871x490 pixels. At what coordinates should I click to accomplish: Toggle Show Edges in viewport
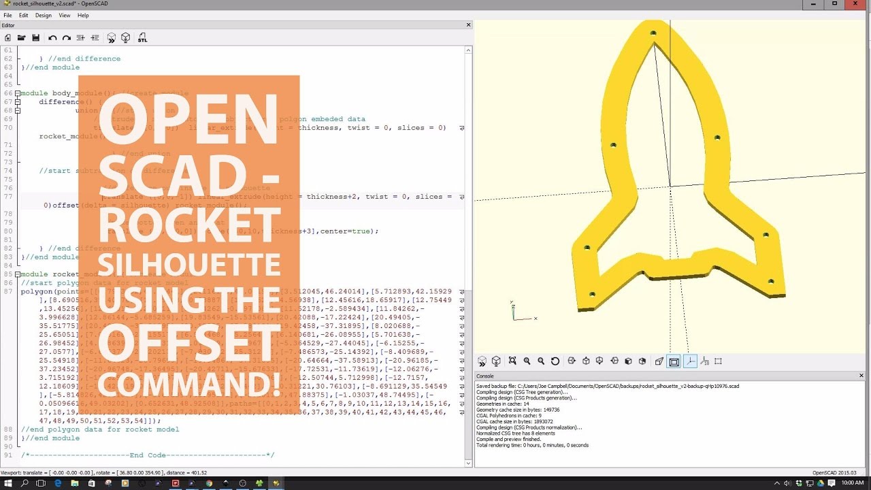coord(719,361)
